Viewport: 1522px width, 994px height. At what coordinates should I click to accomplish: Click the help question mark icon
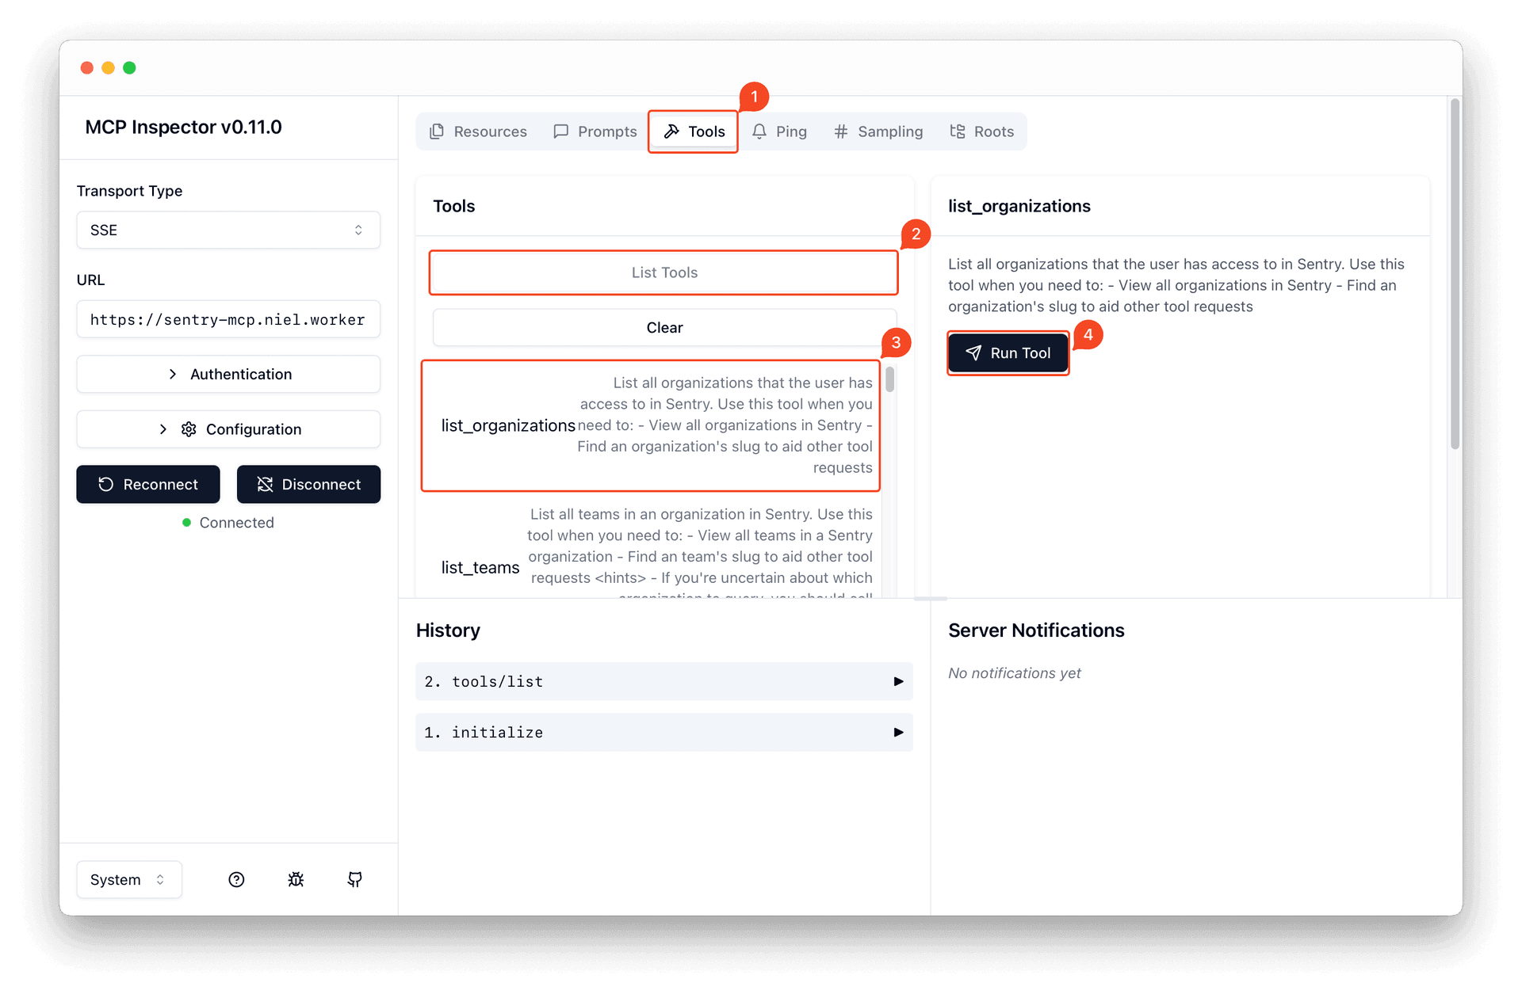tap(236, 879)
